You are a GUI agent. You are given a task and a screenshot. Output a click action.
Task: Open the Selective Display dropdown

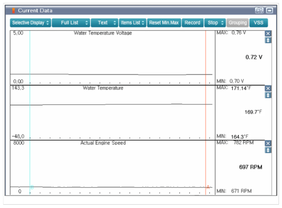[30, 23]
